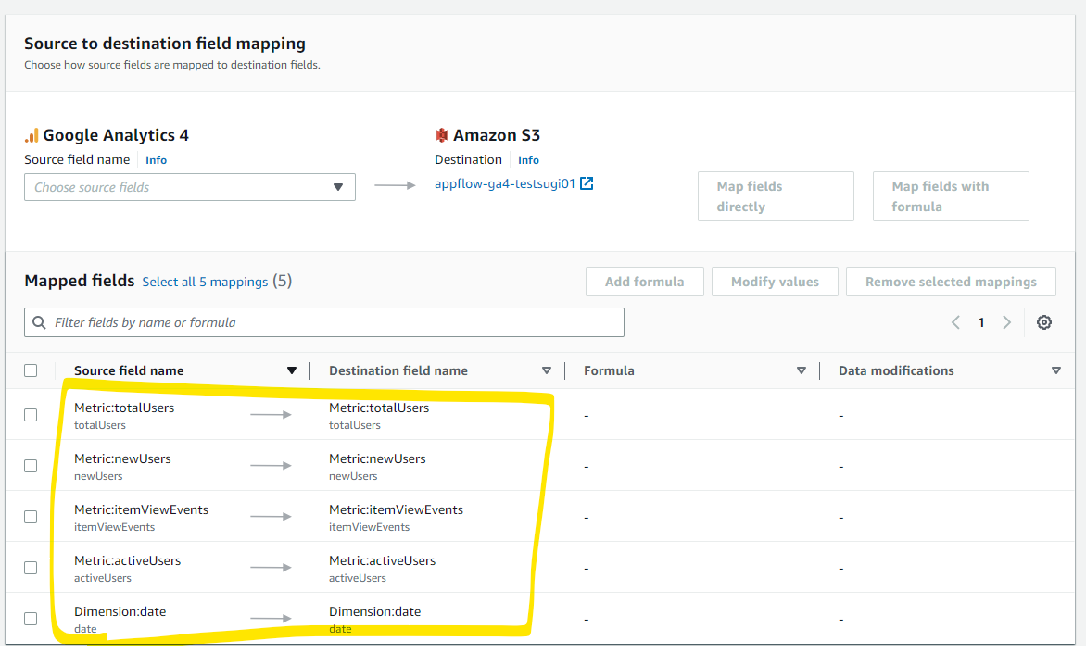The width and height of the screenshot is (1086, 653).
Task: Click the external link icon beside appflow-ga4-testsugi01
Action: click(x=587, y=183)
